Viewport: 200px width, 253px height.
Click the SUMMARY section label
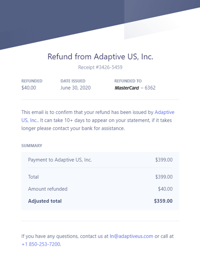(x=32, y=146)
